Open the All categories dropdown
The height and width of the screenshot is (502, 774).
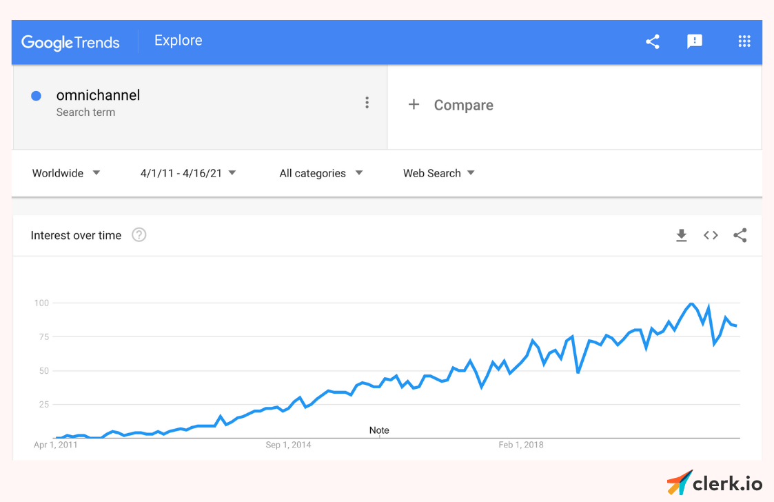(320, 173)
